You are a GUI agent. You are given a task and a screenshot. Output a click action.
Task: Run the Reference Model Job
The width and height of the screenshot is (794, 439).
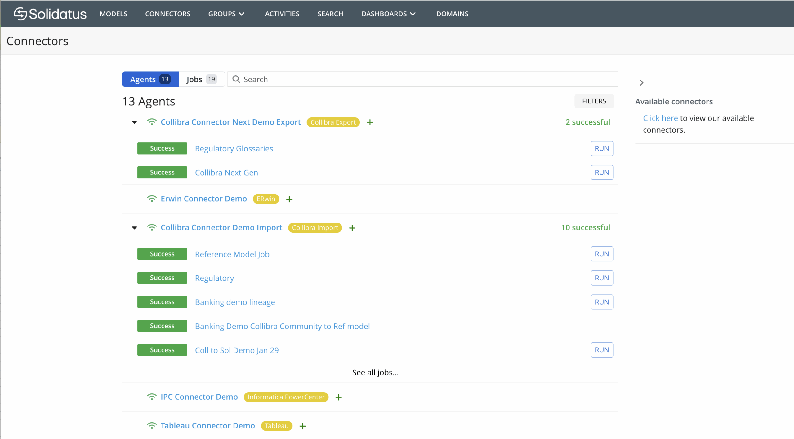(602, 254)
